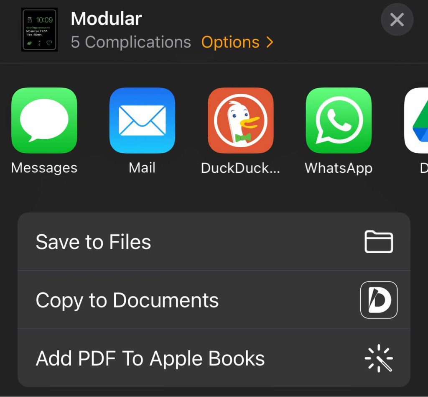
Task: Choose Copy to Documents action
Action: [x=214, y=300]
